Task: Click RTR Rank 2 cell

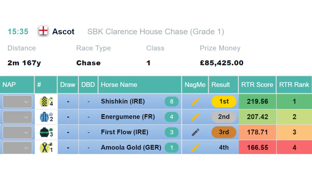Action: (x=294, y=117)
